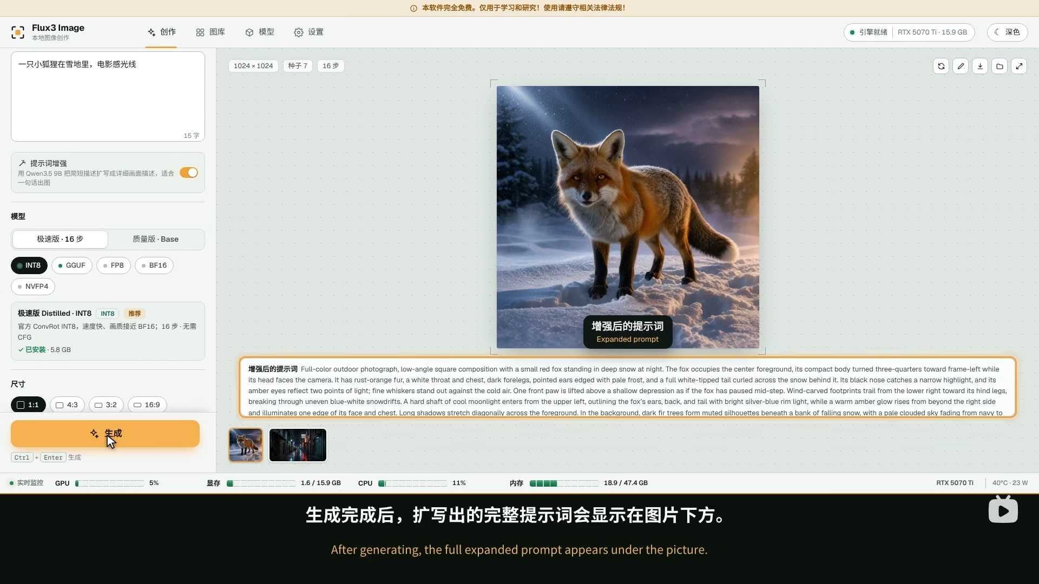Select the fox thumbnail in history strip
This screenshot has height=584, width=1039.
tap(246, 445)
